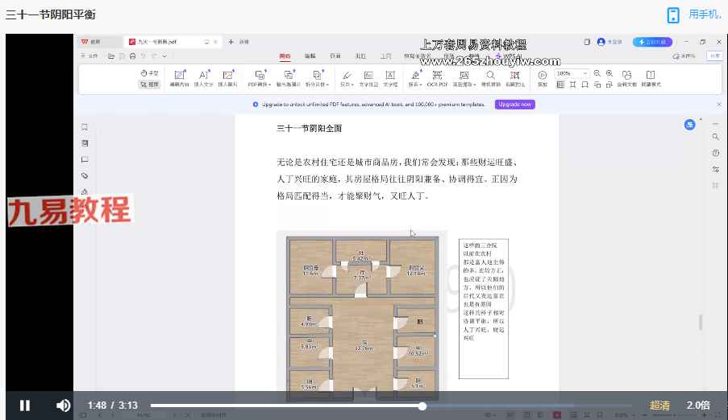Click the Upgrade now button

514,105
